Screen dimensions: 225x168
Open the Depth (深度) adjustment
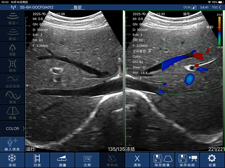point(12,50)
